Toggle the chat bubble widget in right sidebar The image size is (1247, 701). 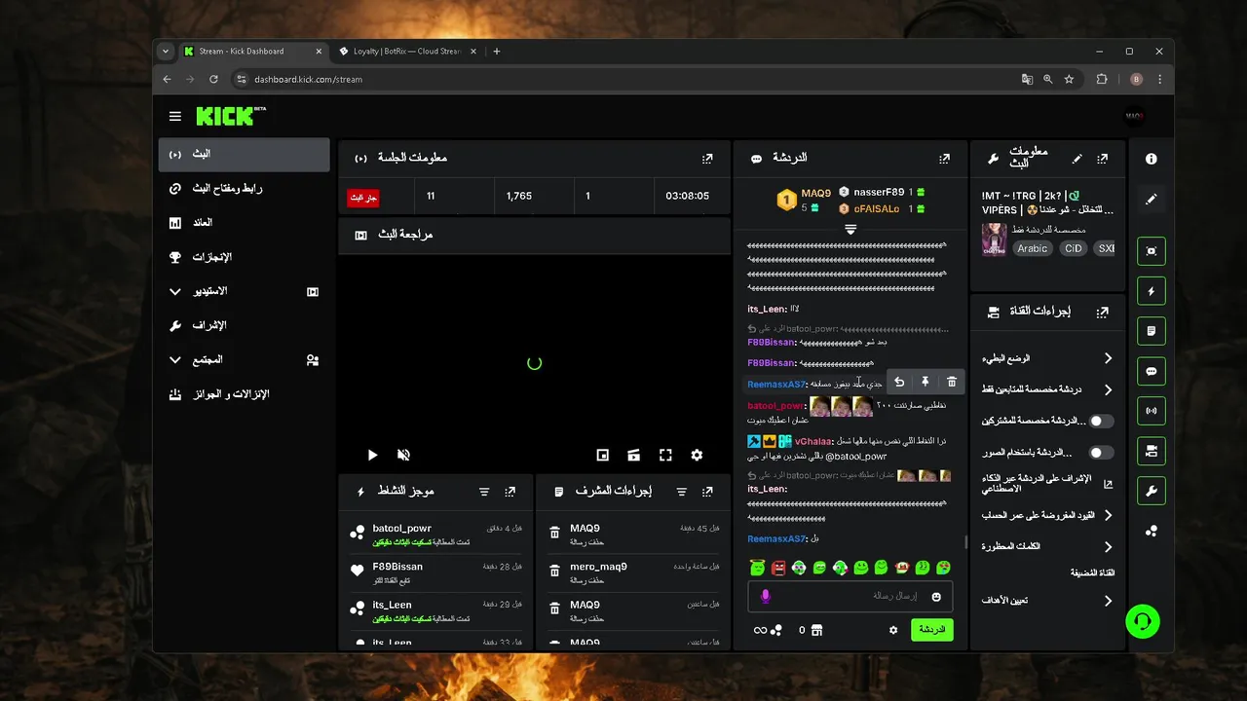tap(1152, 371)
